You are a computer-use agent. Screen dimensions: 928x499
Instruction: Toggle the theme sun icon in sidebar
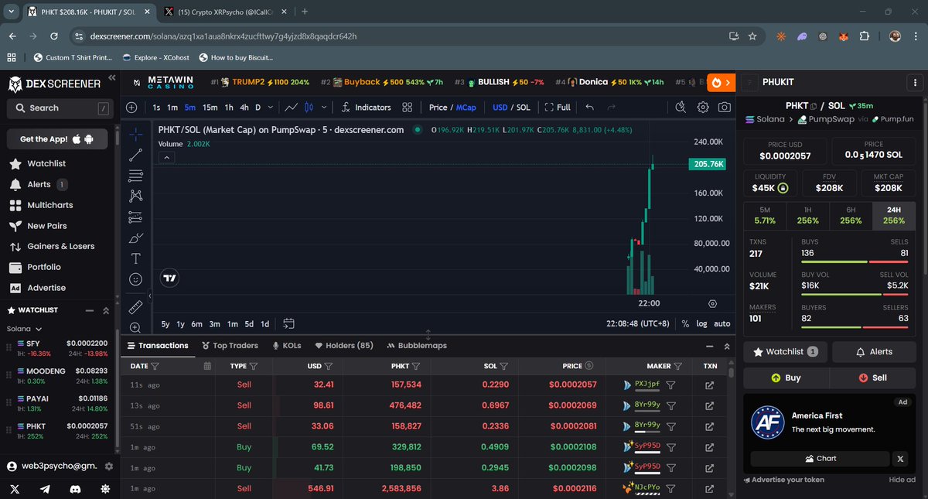pyautogui.click(x=104, y=489)
